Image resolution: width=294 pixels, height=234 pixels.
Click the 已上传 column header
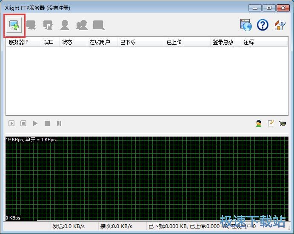point(187,42)
